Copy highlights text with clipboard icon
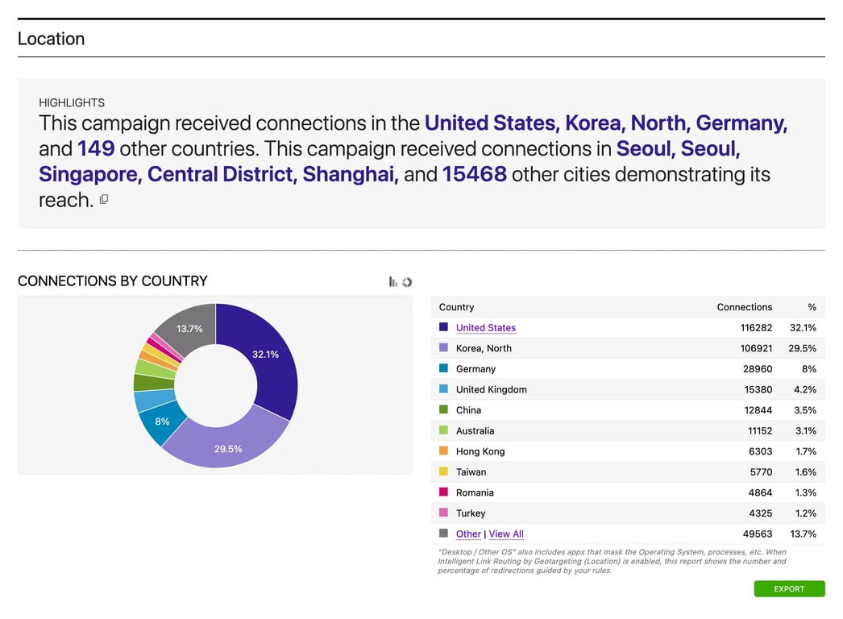The width and height of the screenshot is (843, 619). tap(103, 199)
